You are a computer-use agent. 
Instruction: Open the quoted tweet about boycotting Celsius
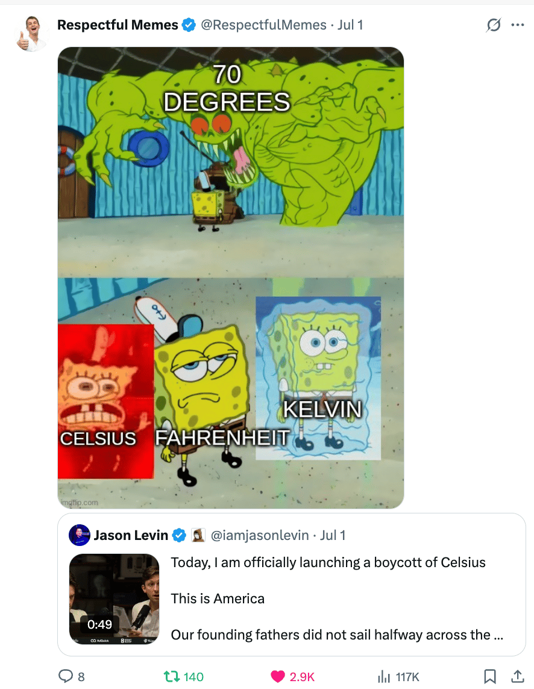pos(292,585)
